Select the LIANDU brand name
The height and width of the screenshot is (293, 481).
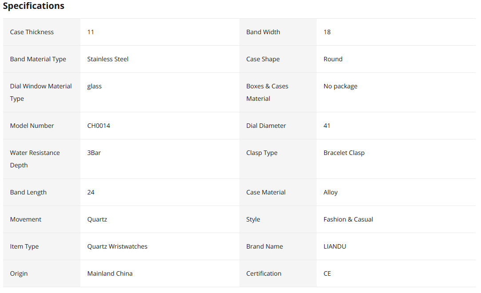(335, 246)
